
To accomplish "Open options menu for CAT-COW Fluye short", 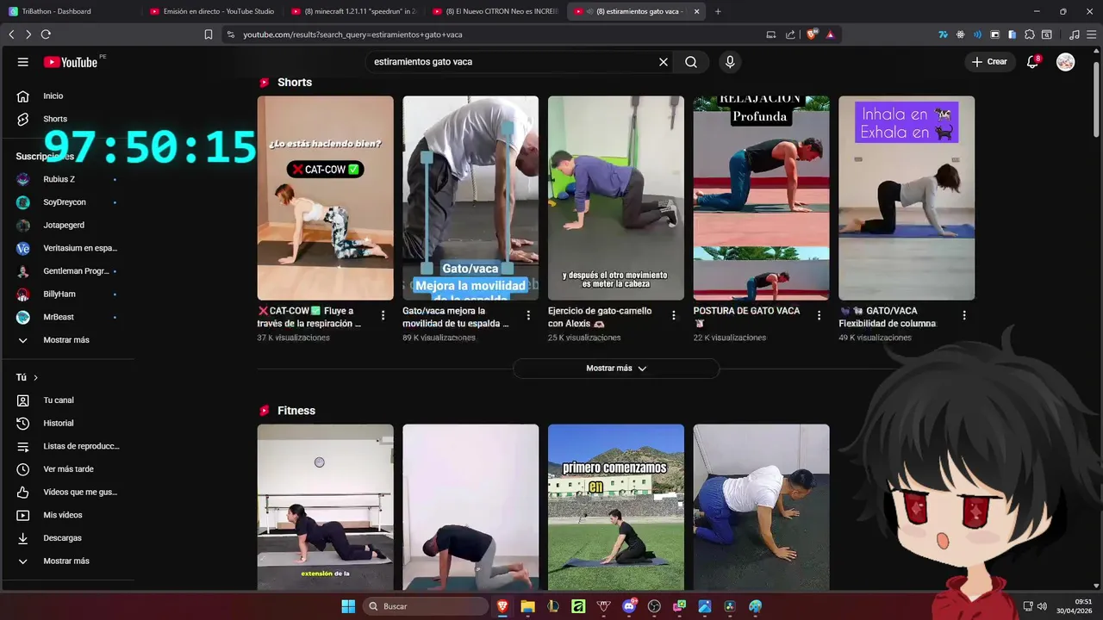I will click(383, 315).
